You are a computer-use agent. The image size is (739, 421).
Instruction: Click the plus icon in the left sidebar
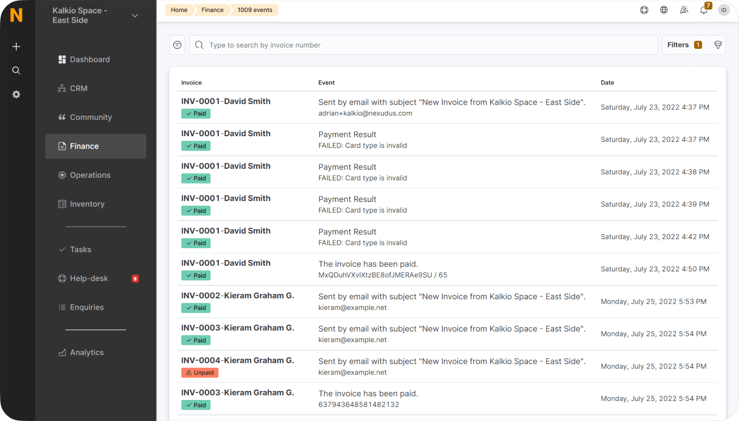[x=16, y=46]
